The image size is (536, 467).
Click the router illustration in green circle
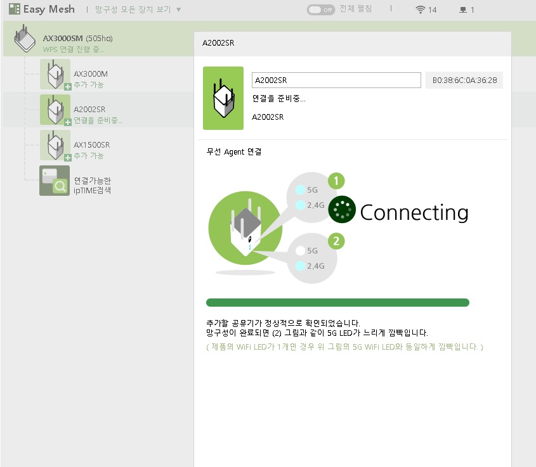245,227
